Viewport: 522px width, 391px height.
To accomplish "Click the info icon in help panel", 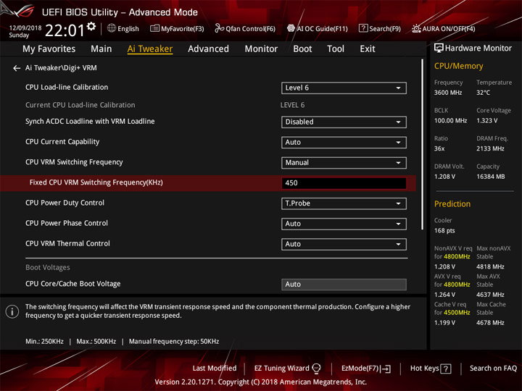I will 12,311.
